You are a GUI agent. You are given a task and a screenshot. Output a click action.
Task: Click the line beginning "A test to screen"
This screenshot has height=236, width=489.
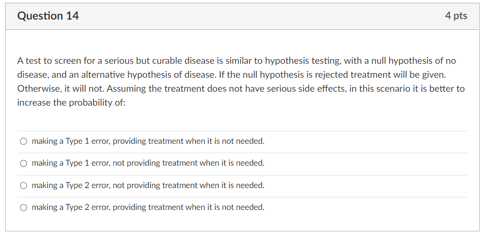(x=237, y=61)
